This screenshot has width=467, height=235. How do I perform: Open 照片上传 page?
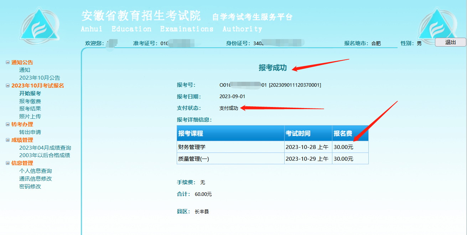tap(30, 117)
